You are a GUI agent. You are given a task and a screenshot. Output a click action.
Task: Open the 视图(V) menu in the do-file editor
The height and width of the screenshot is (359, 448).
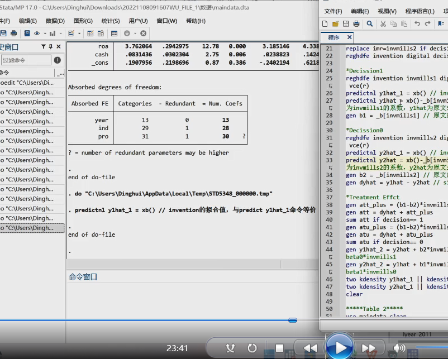(387, 11)
